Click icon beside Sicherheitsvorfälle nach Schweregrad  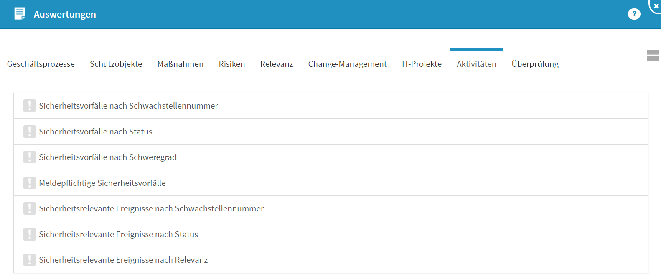29,157
